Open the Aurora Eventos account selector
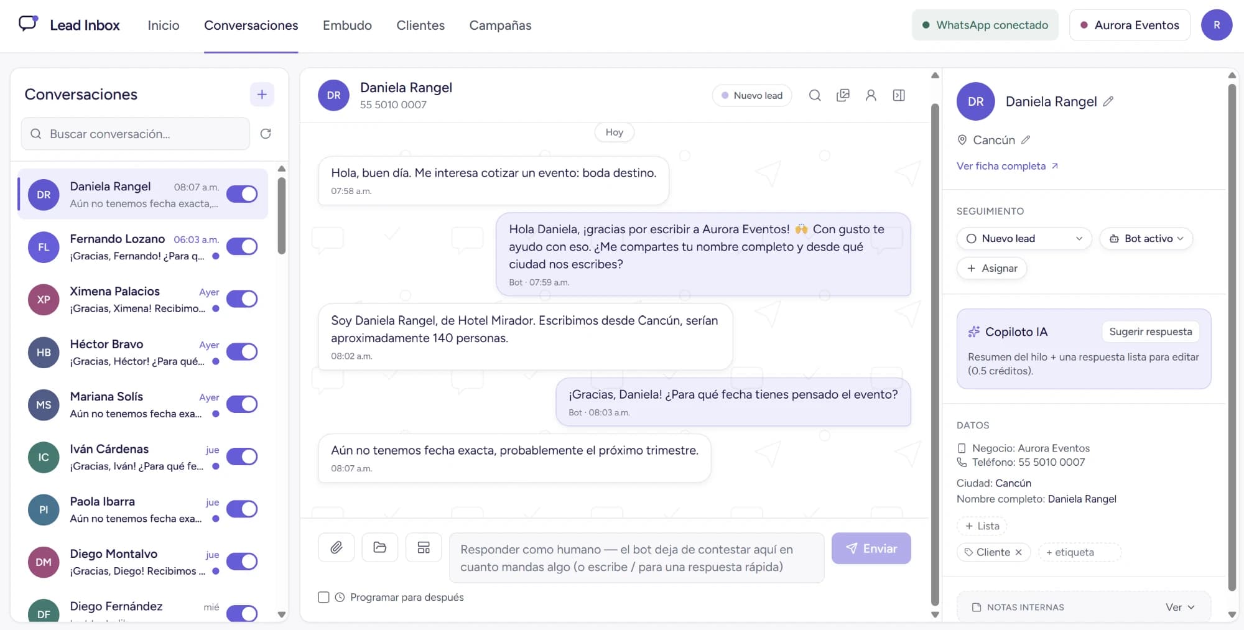Screen dimensions: 1244x630 point(1130,25)
